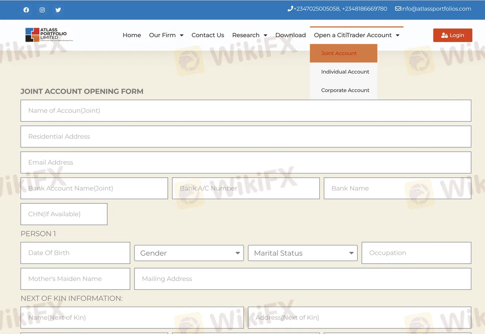Select Home from the navigation menu
Viewport: 485px width, 334px height.
point(132,35)
